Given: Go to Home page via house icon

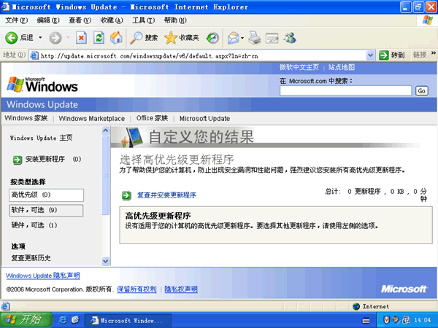Looking at the screenshot, I should 116,37.
